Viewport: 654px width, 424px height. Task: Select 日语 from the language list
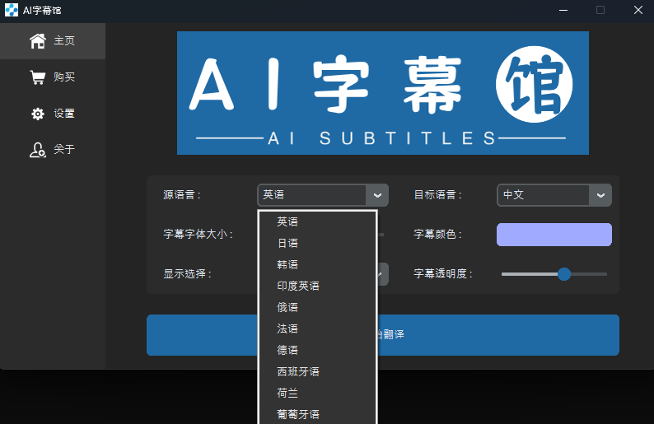287,243
